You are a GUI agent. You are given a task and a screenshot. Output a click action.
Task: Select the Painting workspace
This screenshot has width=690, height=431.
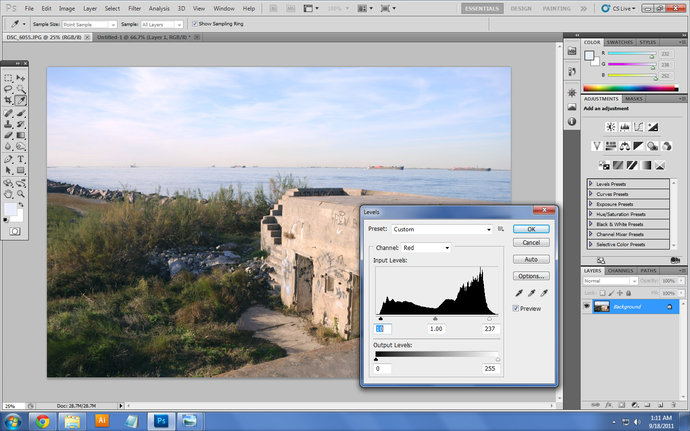(556, 9)
